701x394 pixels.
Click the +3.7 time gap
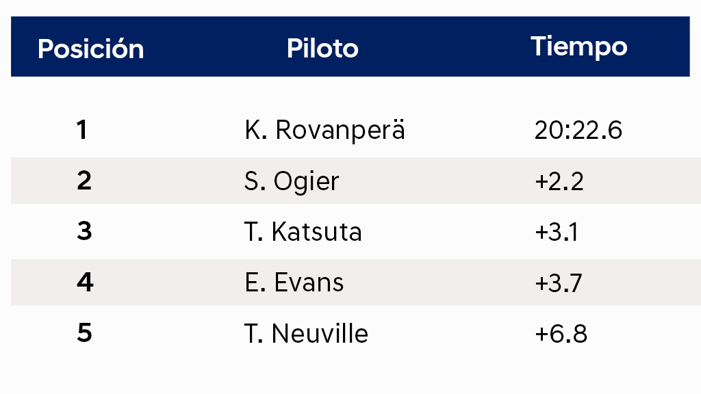pyautogui.click(x=559, y=283)
